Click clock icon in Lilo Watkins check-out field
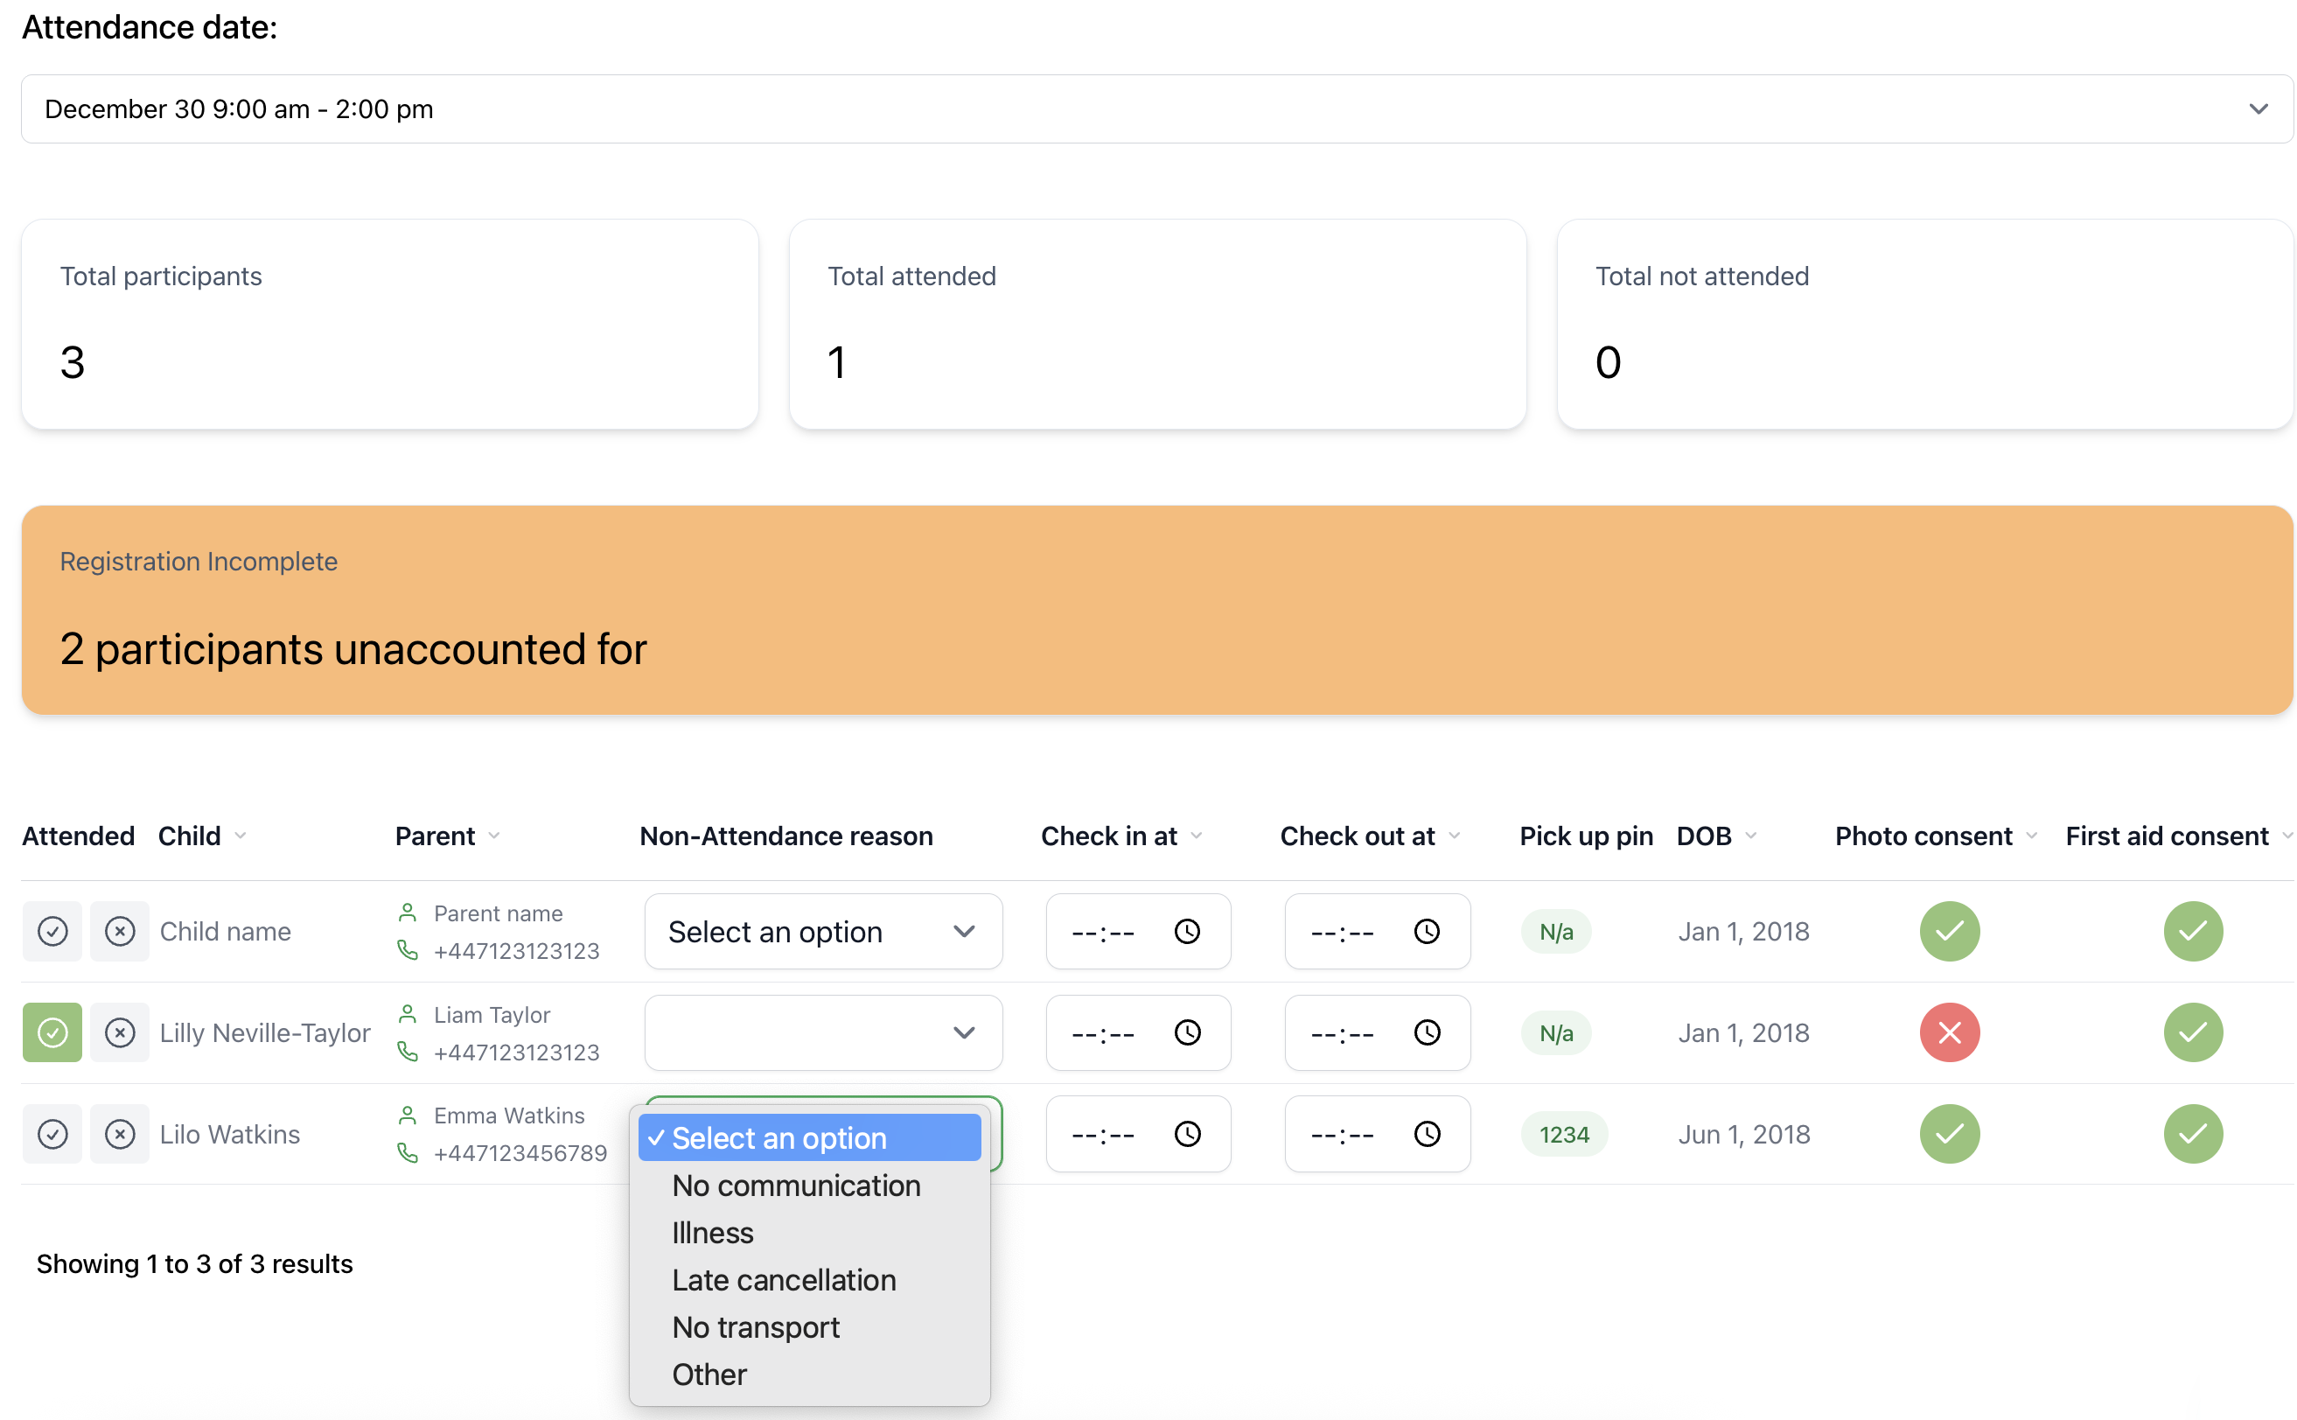 [1426, 1134]
